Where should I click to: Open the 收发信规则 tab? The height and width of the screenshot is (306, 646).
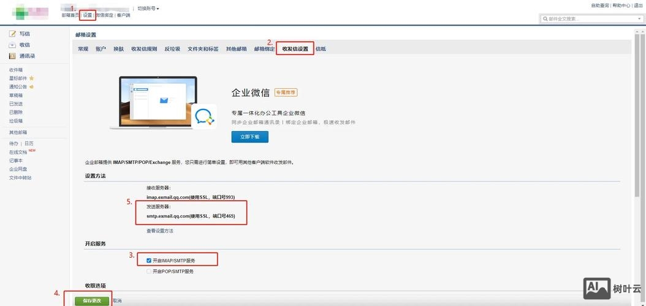pos(144,49)
